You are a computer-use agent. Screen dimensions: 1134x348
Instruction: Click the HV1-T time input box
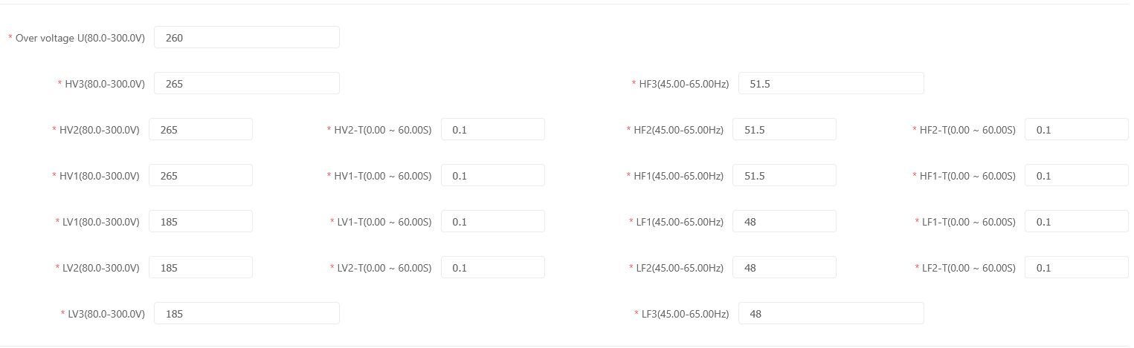tap(492, 176)
